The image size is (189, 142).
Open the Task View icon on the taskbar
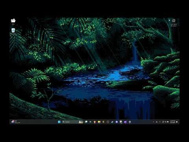point(86,122)
